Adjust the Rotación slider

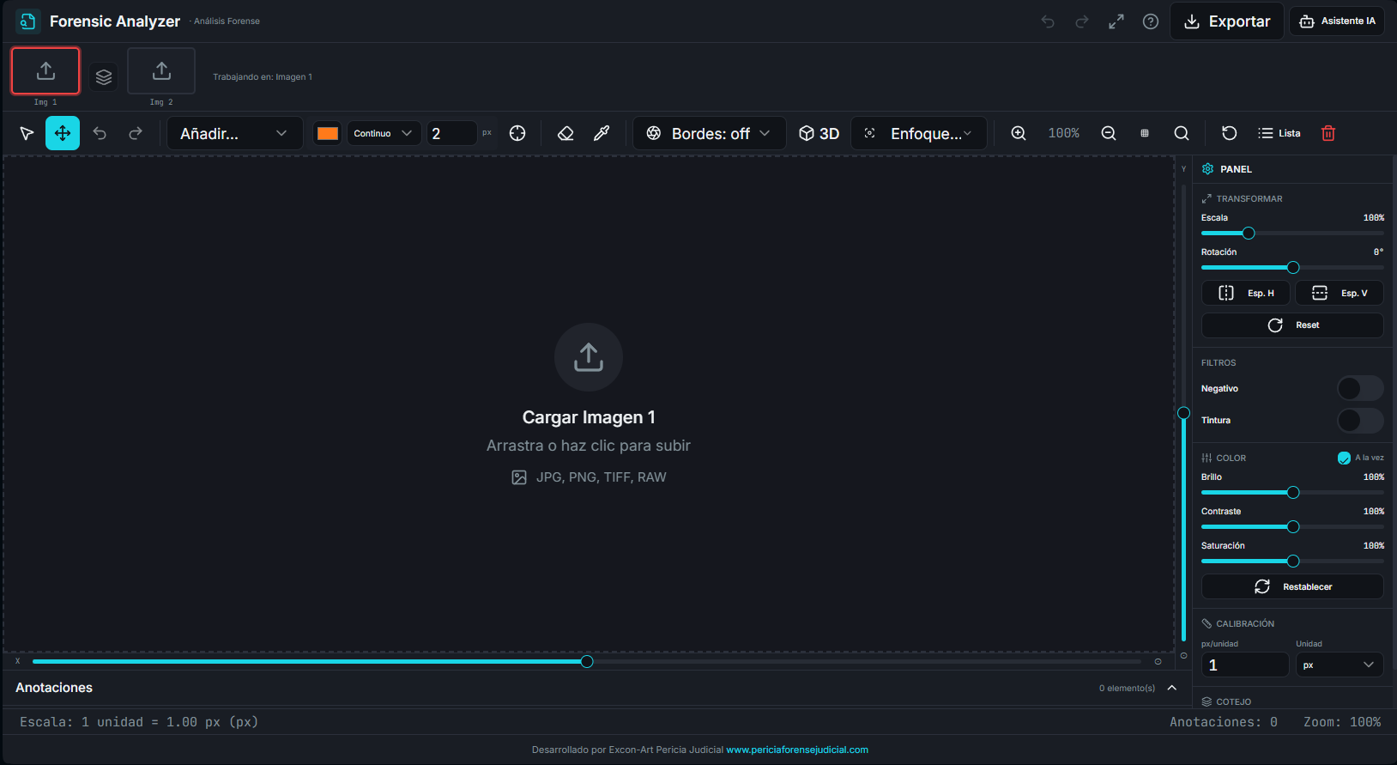(x=1292, y=268)
